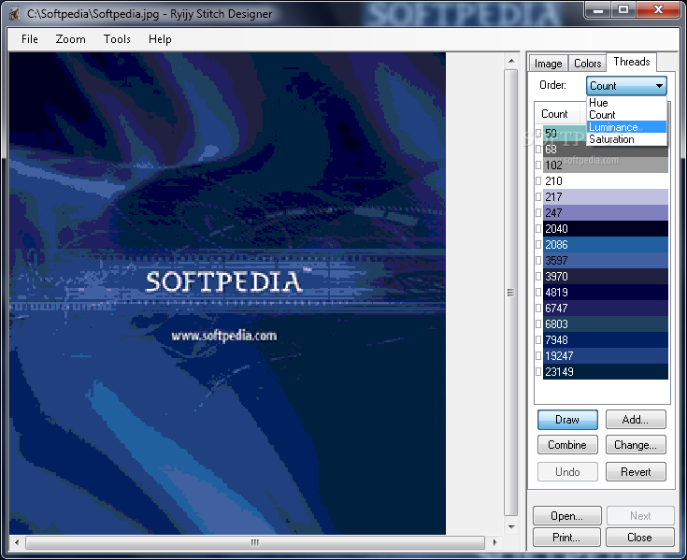
Task: Click the horizontal scrollbar left arrow
Action: (17, 542)
